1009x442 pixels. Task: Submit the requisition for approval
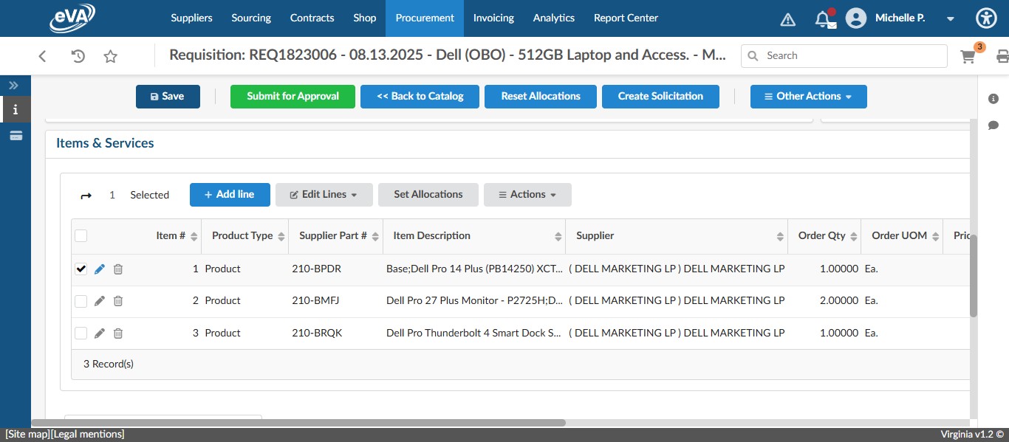pyautogui.click(x=293, y=96)
